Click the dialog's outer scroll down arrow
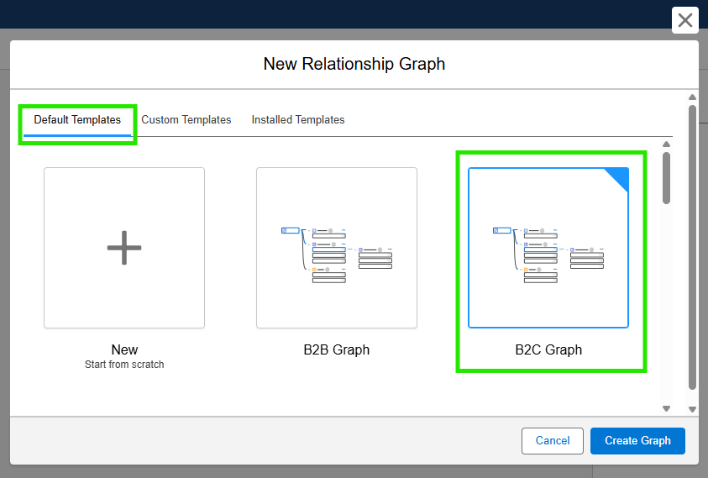This screenshot has width=708, height=478. pyautogui.click(x=692, y=409)
